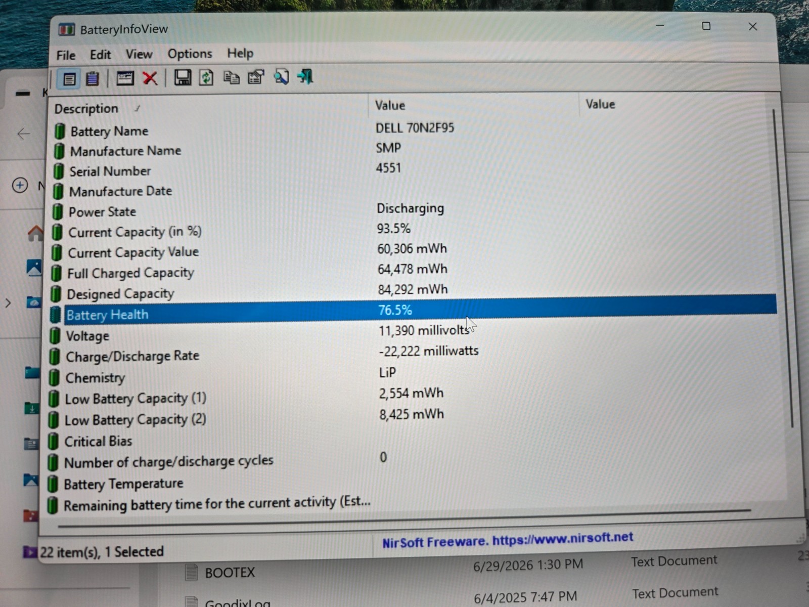This screenshot has height=607, width=809.
Task: Save selected items with floppy disk icon
Action: [183, 77]
